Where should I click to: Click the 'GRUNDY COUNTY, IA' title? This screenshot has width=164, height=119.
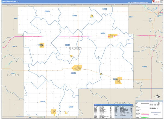[x=10, y=2]
